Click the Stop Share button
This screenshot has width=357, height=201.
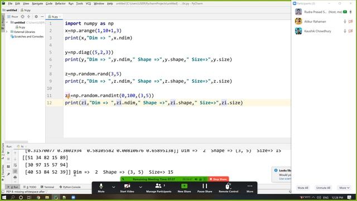[x=218, y=179]
